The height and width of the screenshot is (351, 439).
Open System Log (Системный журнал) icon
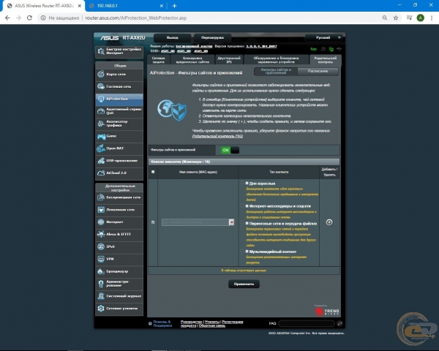click(101, 296)
